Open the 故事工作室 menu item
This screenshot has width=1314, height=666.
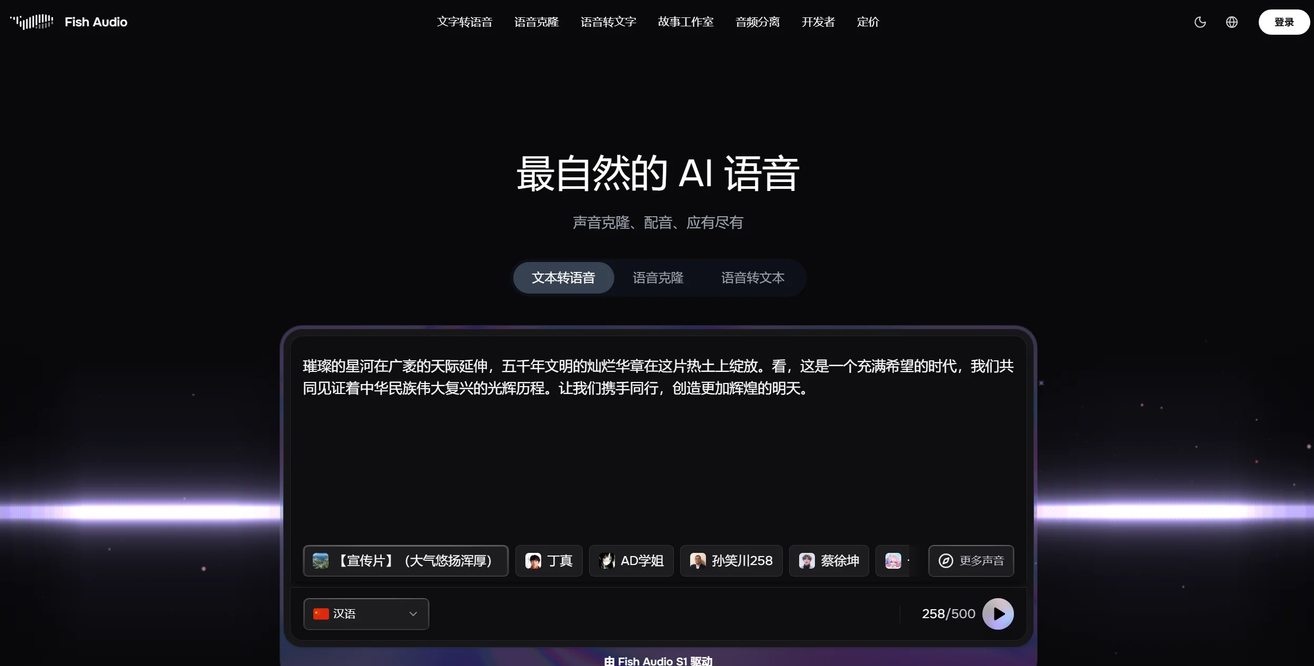click(686, 22)
